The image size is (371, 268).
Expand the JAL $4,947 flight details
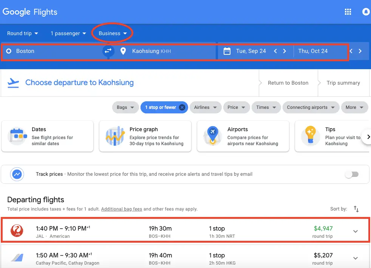coord(356,231)
